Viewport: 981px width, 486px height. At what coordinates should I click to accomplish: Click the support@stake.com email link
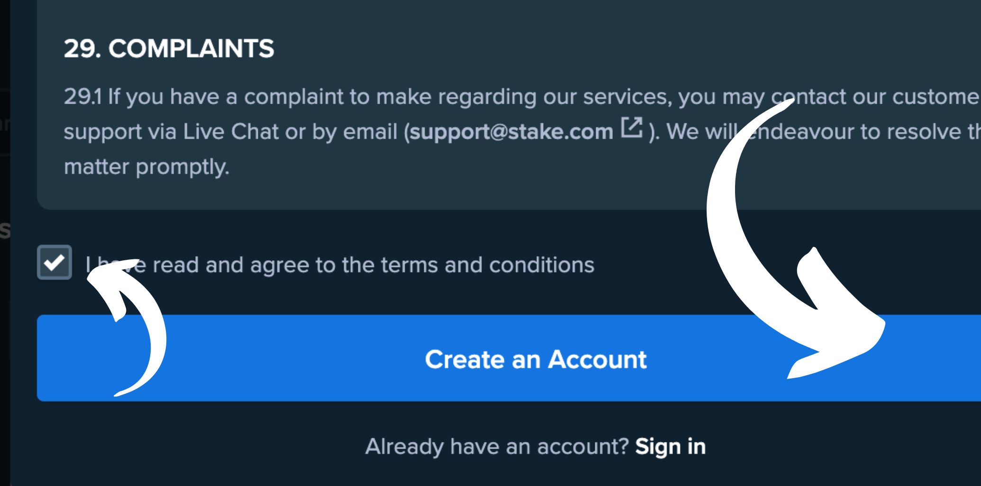click(511, 132)
